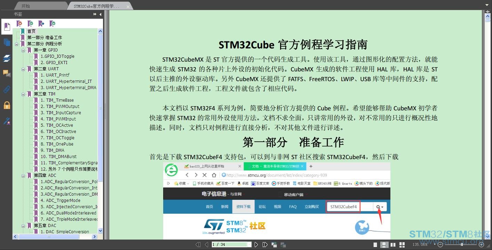Click the set bookmark destination arrow icon
The image size is (492, 250).
[41, 24]
